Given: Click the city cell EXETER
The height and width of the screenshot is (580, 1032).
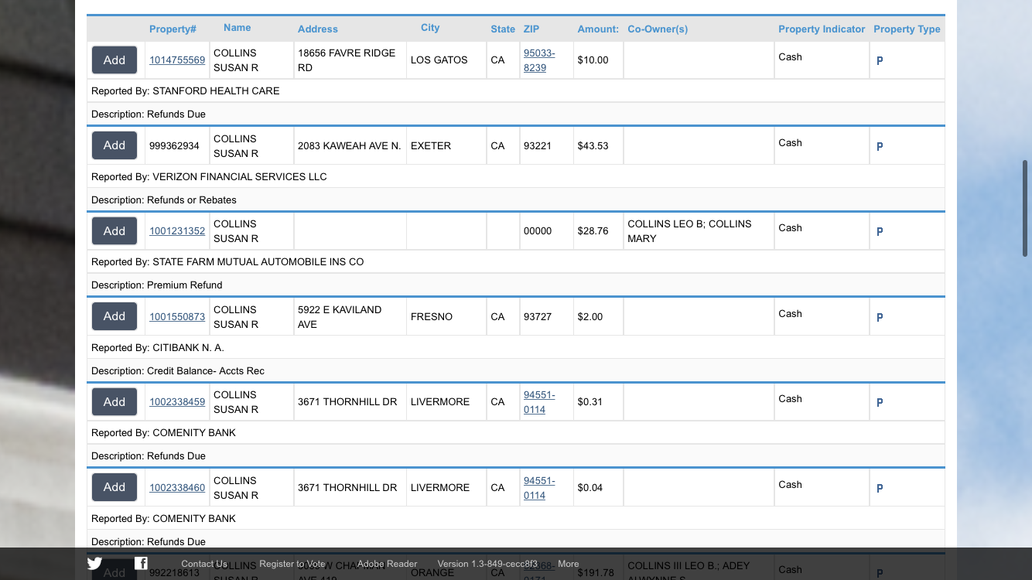Looking at the screenshot, I should click(431, 146).
